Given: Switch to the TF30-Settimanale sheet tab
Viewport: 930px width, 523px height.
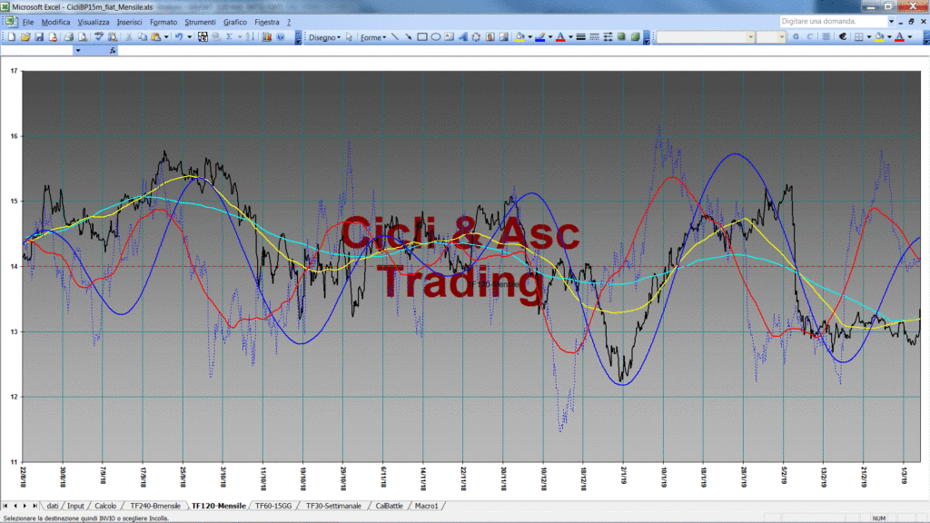Looking at the screenshot, I should 333,506.
